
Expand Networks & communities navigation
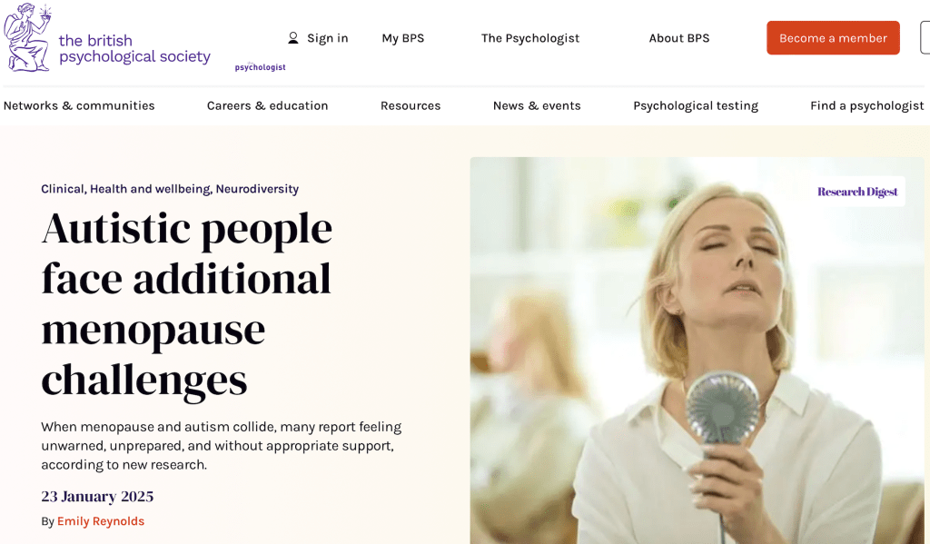tap(79, 105)
